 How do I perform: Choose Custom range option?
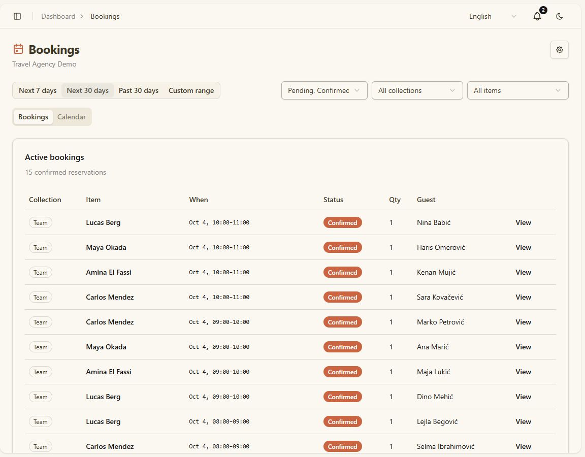point(191,90)
